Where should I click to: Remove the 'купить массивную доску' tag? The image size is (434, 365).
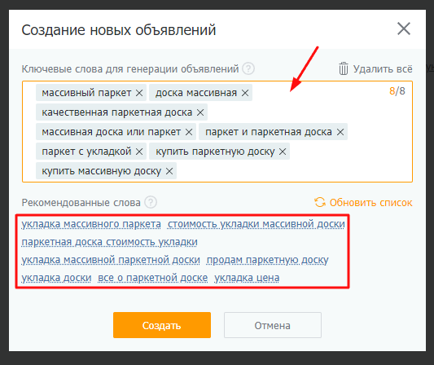[169, 171]
